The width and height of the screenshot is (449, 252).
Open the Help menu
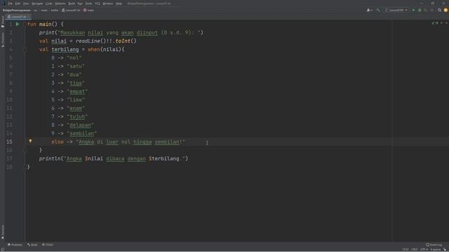pos(119,3)
